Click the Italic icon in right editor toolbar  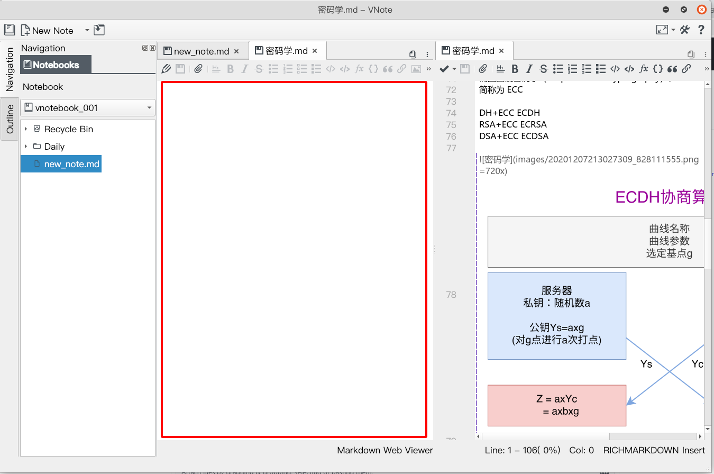(x=529, y=69)
